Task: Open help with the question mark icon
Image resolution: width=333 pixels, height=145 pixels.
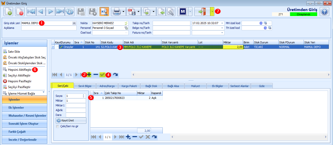Action: click(x=324, y=12)
